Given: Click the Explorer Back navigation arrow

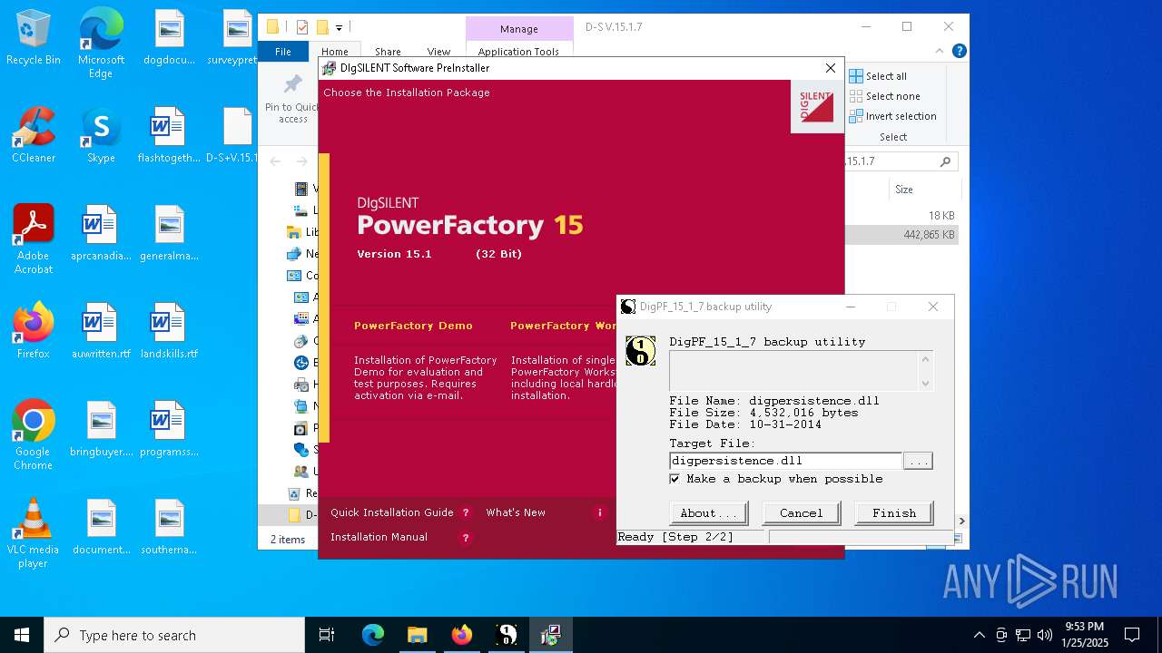Looking at the screenshot, I should pos(276,161).
